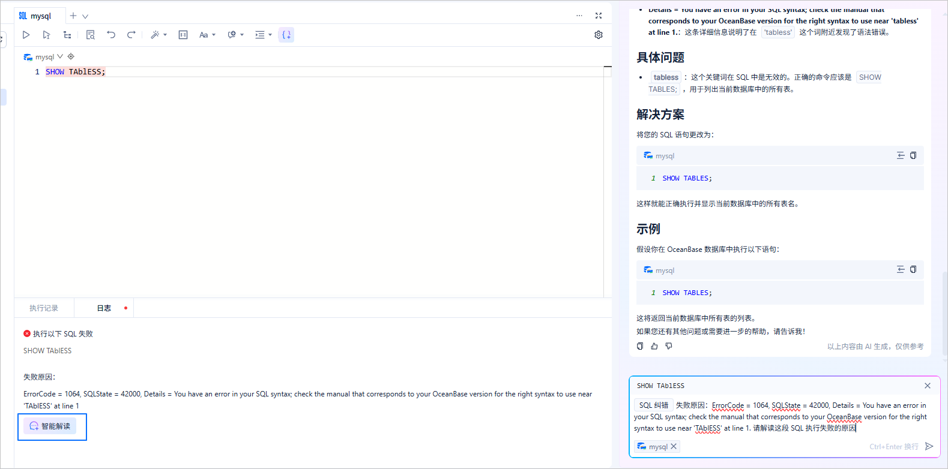Remove the mysql tag in chat input
This screenshot has width=948, height=469.
pyautogui.click(x=674, y=446)
